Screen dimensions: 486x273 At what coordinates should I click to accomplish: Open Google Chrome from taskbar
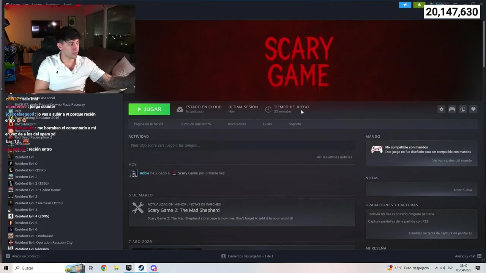tap(104, 268)
